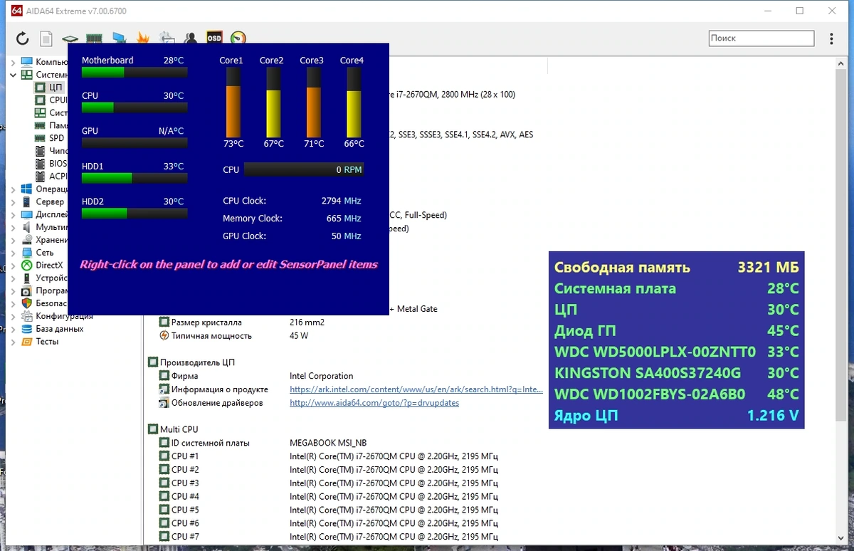Open the Report page icon in toolbar
The image size is (854, 551).
click(46, 38)
